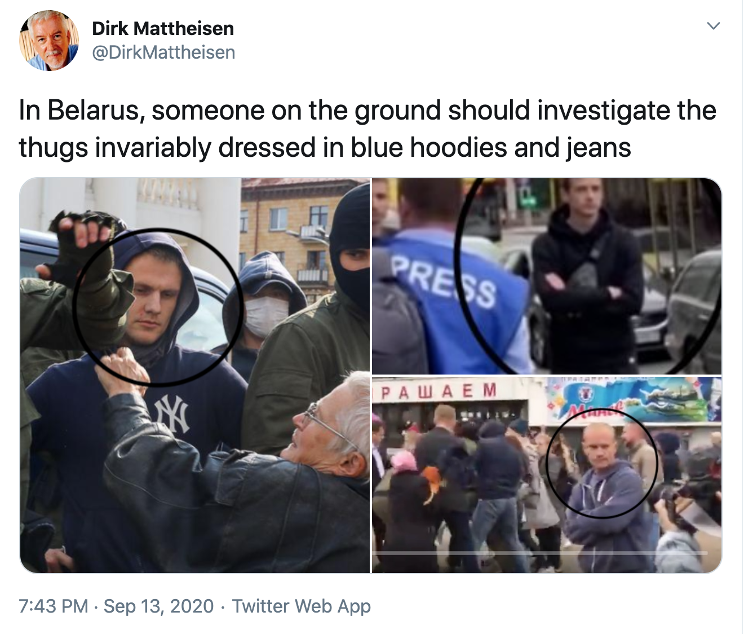This screenshot has height=634, width=744.
Task: Open Dirk Mattheisen's profile avatar
Action: point(49,41)
